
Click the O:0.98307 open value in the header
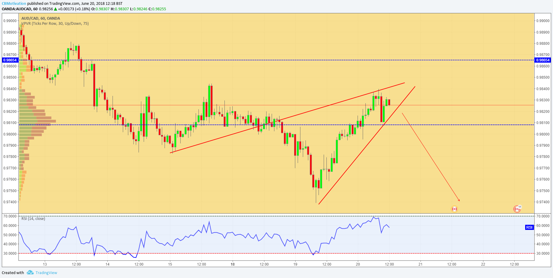tap(100, 9)
